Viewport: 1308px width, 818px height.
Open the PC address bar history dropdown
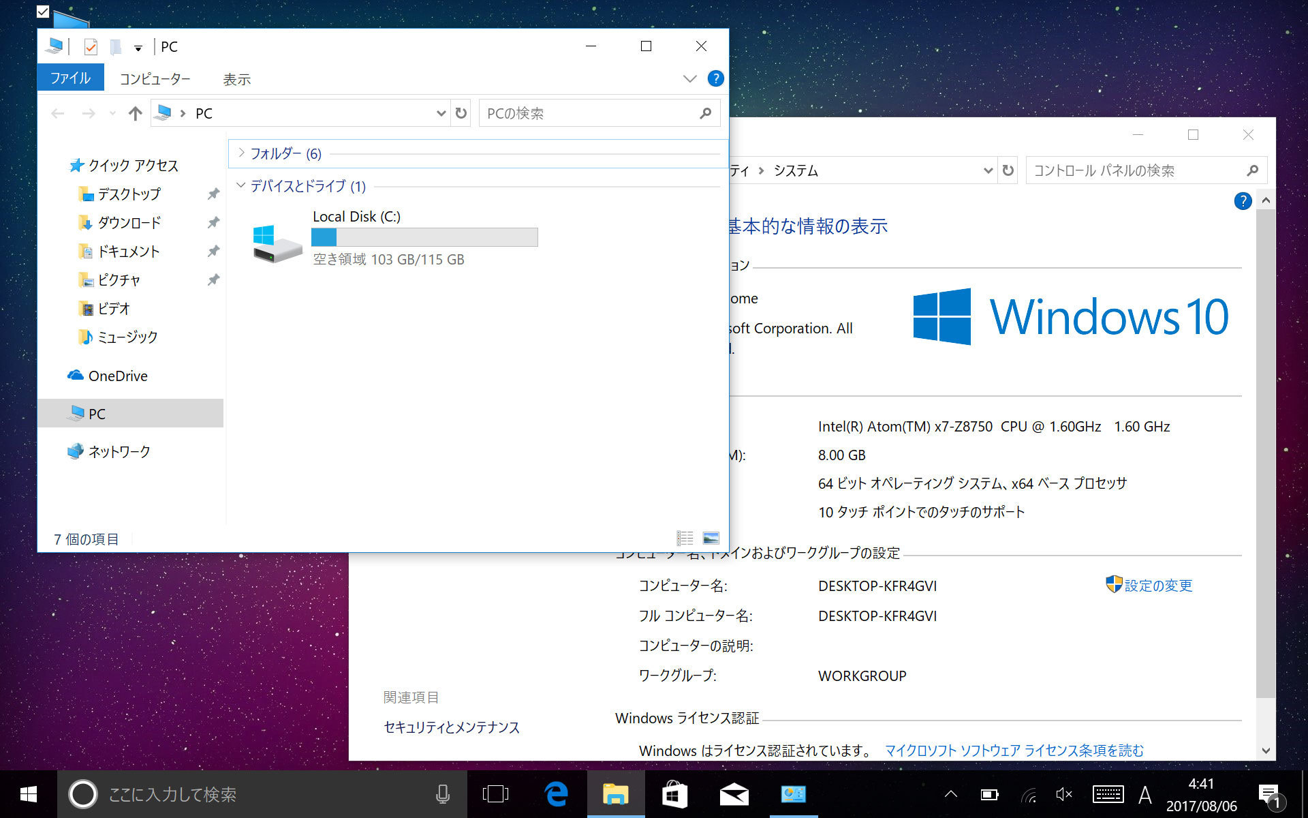[x=441, y=113]
